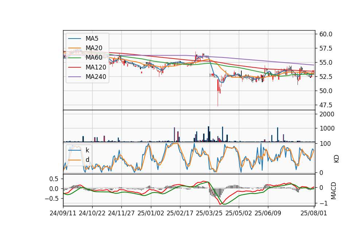Click the 52.5 price axis tick
The height and width of the screenshot is (251, 350).
326,77
